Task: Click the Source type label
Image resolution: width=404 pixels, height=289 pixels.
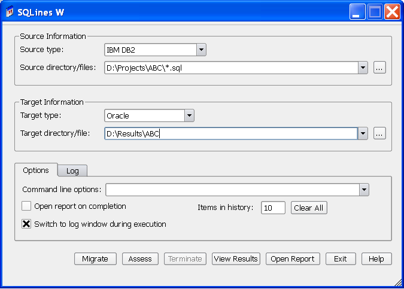Action: pyautogui.click(x=42, y=49)
